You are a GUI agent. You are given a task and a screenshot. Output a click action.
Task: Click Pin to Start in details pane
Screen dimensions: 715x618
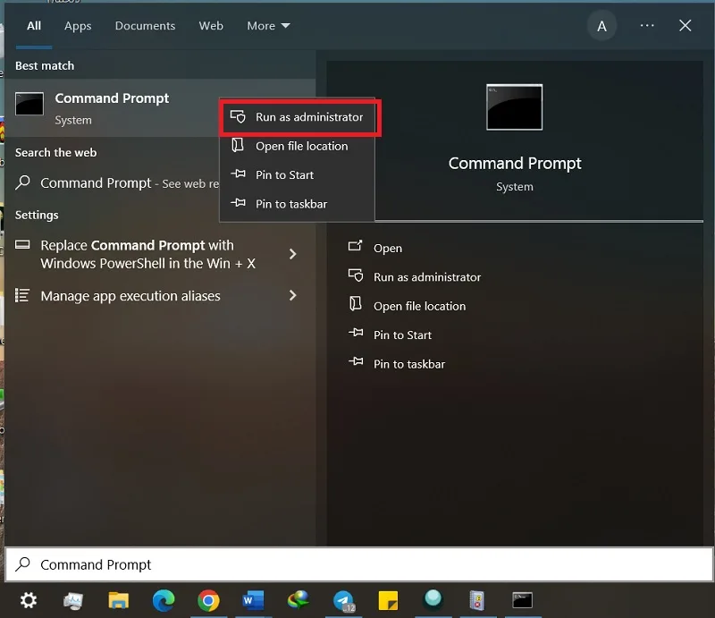(402, 335)
